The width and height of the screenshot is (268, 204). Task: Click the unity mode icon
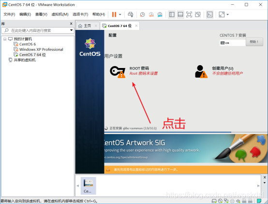(x=198, y=14)
